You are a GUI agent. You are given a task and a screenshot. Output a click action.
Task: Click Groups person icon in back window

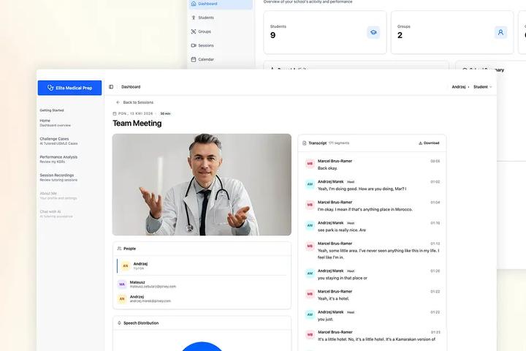tap(500, 32)
